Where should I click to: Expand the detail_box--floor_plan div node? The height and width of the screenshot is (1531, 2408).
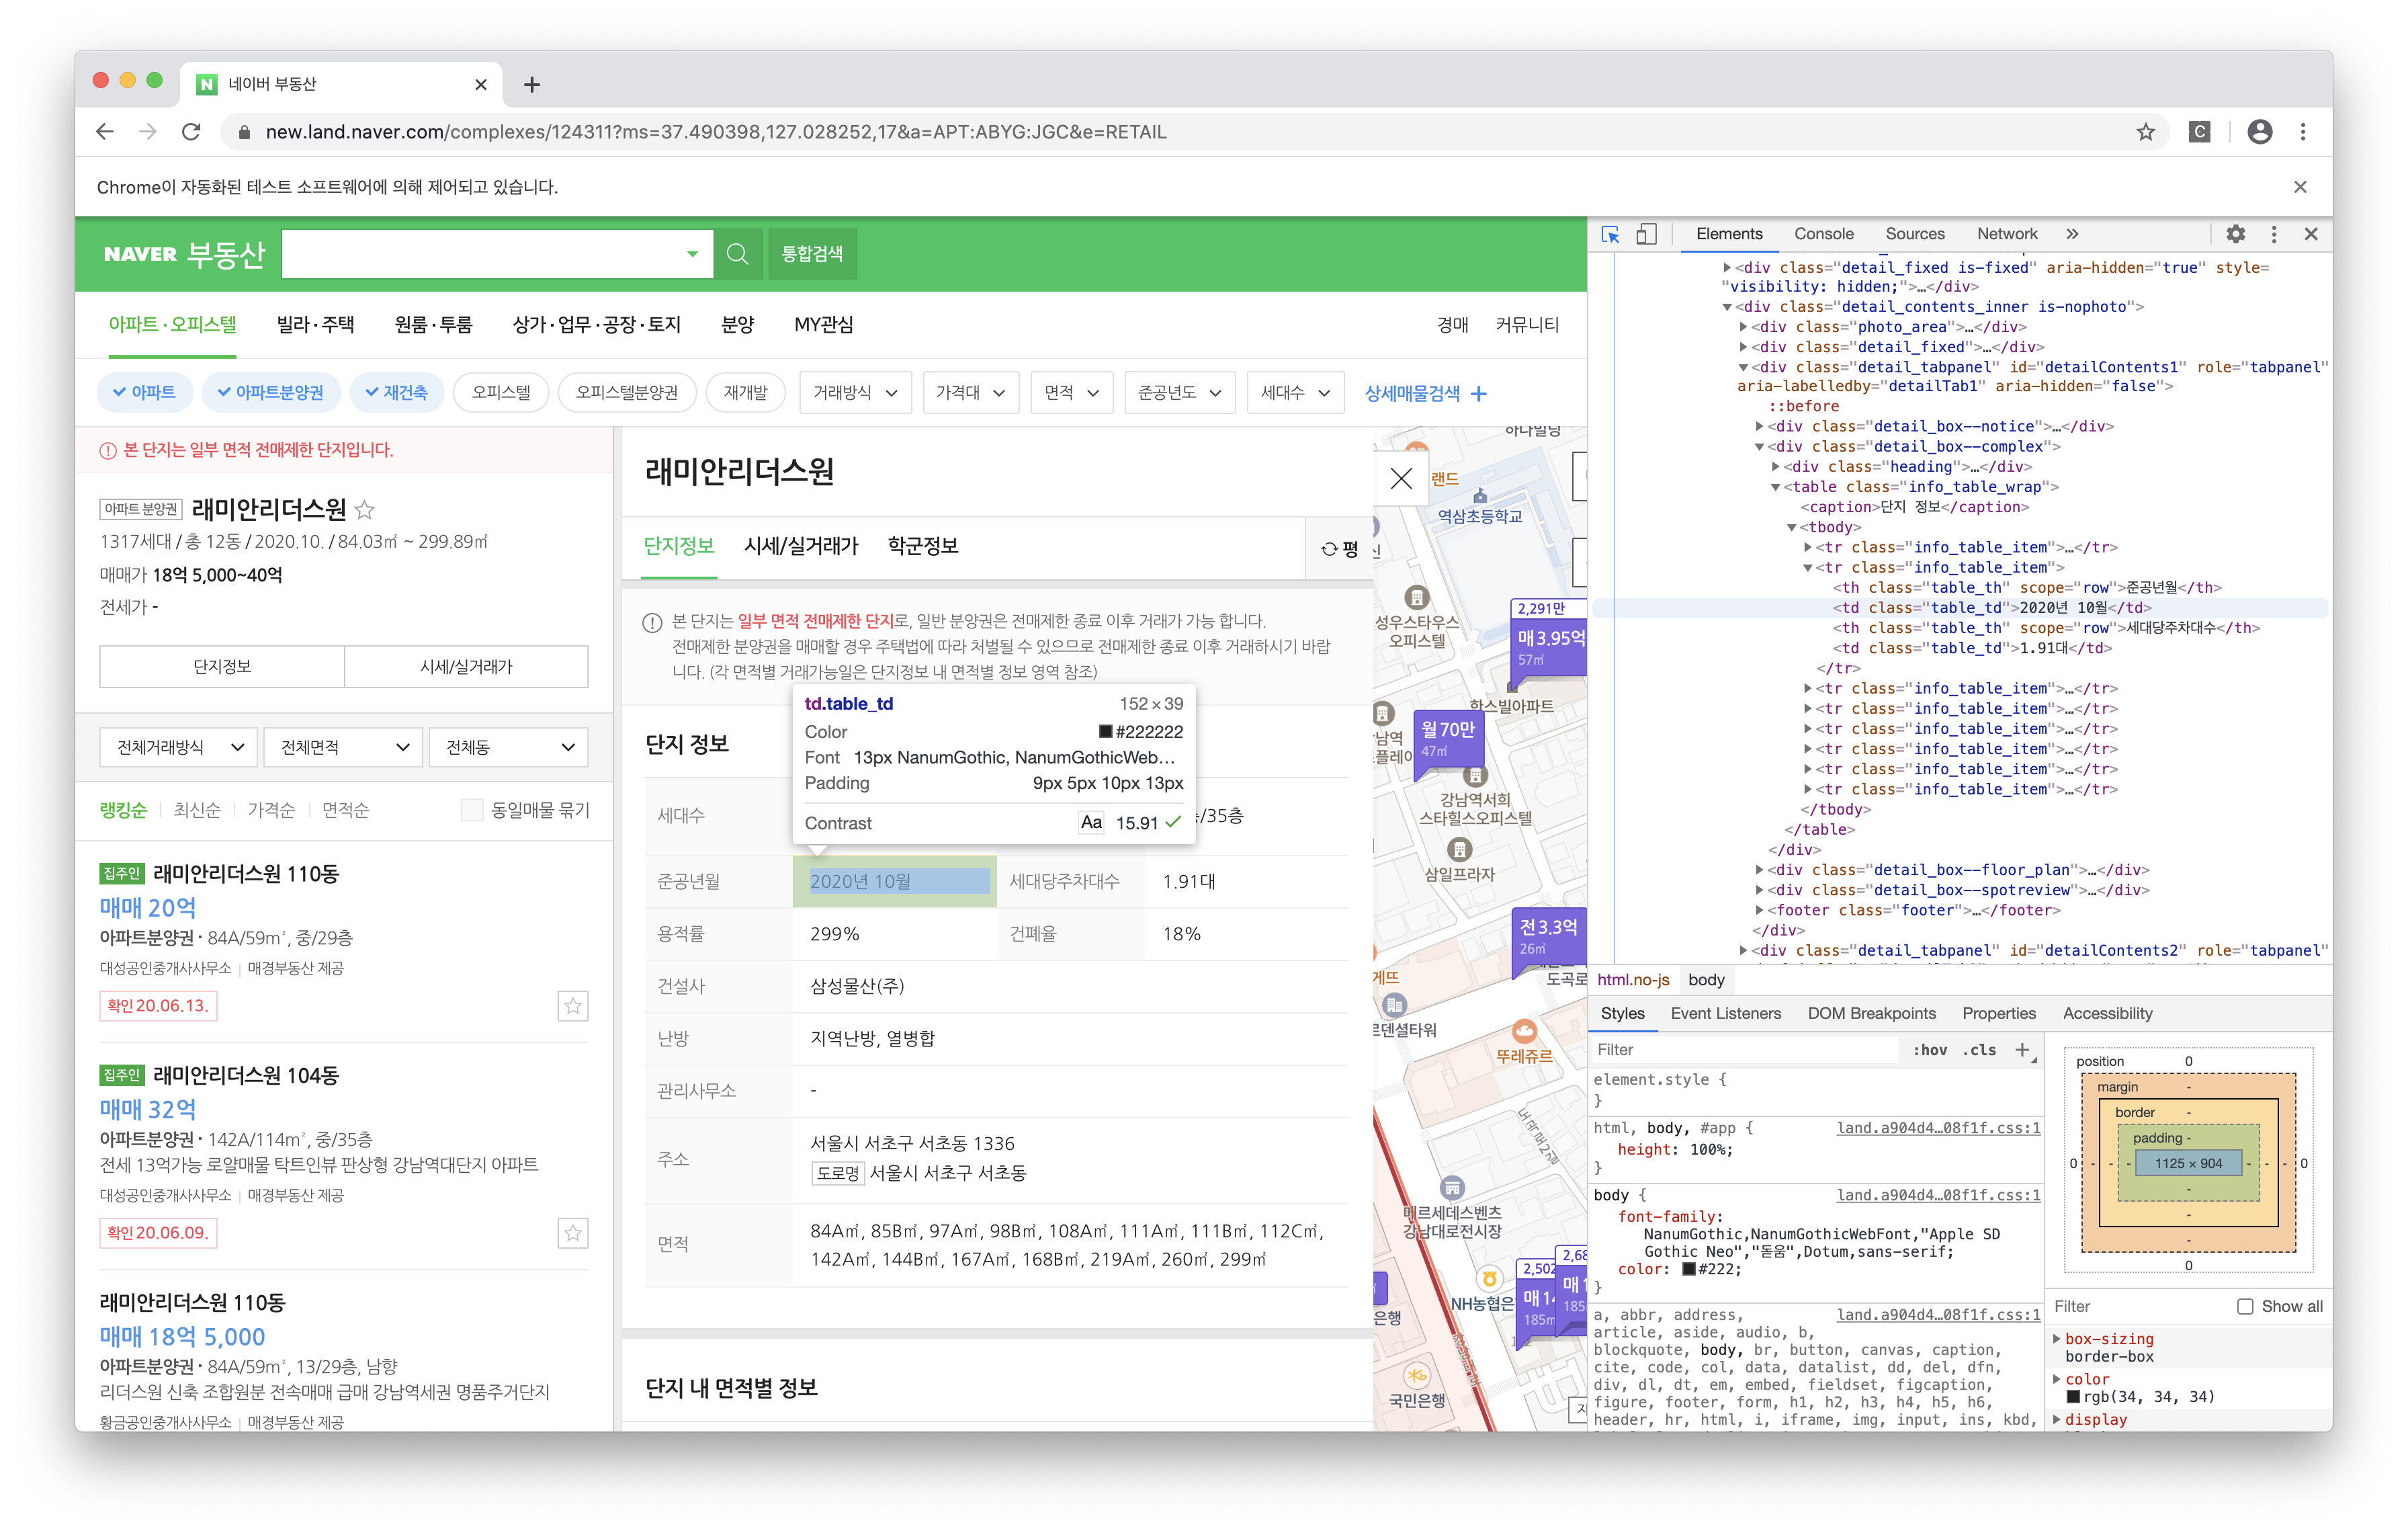[1759, 870]
